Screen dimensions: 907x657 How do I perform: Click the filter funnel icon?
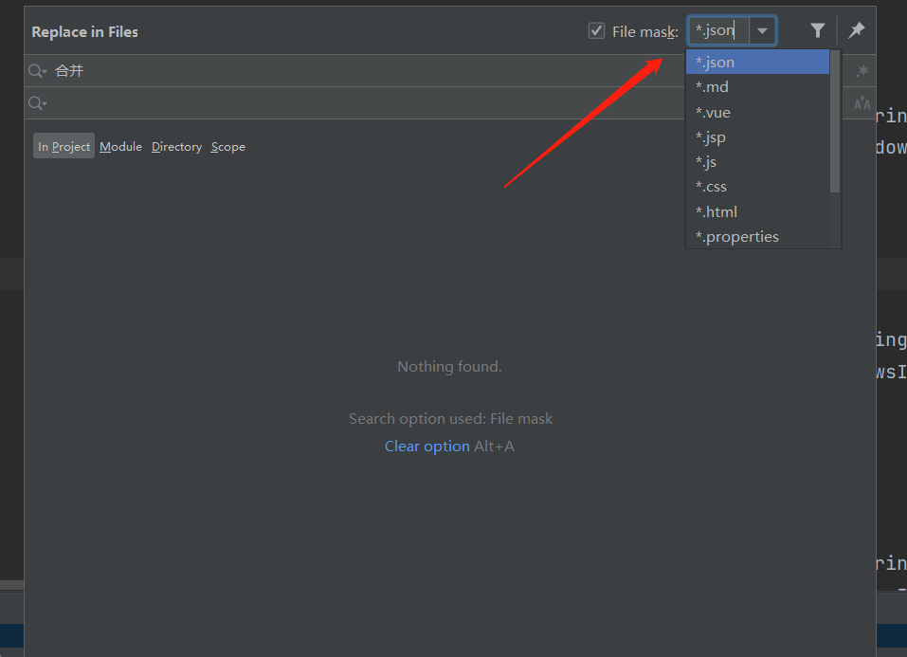pos(817,30)
